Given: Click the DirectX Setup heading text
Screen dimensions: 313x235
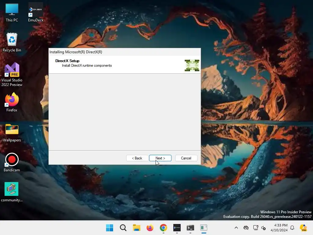Looking at the screenshot, I should pos(67,61).
